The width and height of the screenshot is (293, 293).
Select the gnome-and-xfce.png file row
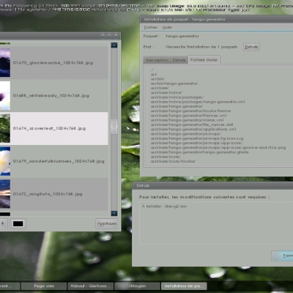click(218, 147)
